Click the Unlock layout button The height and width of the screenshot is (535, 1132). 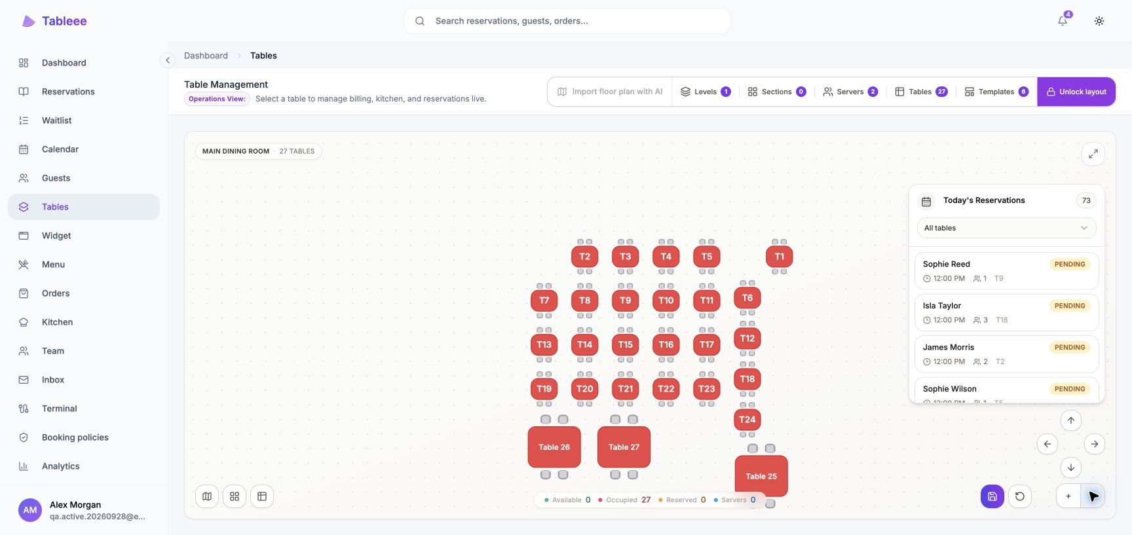[1076, 92]
